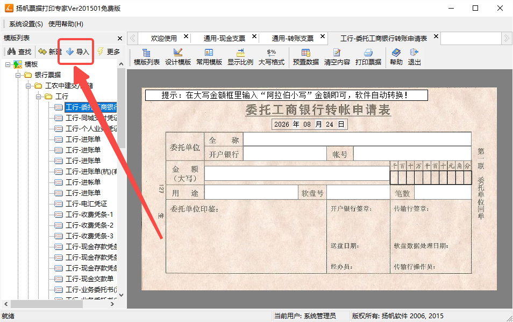Click the 常用模版 toolbar icon
This screenshot has width=513, height=322.
(209, 57)
